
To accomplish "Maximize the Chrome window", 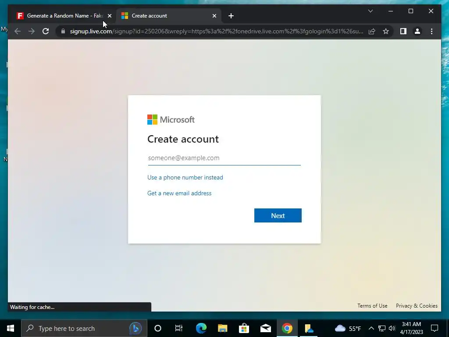I will click(x=410, y=11).
